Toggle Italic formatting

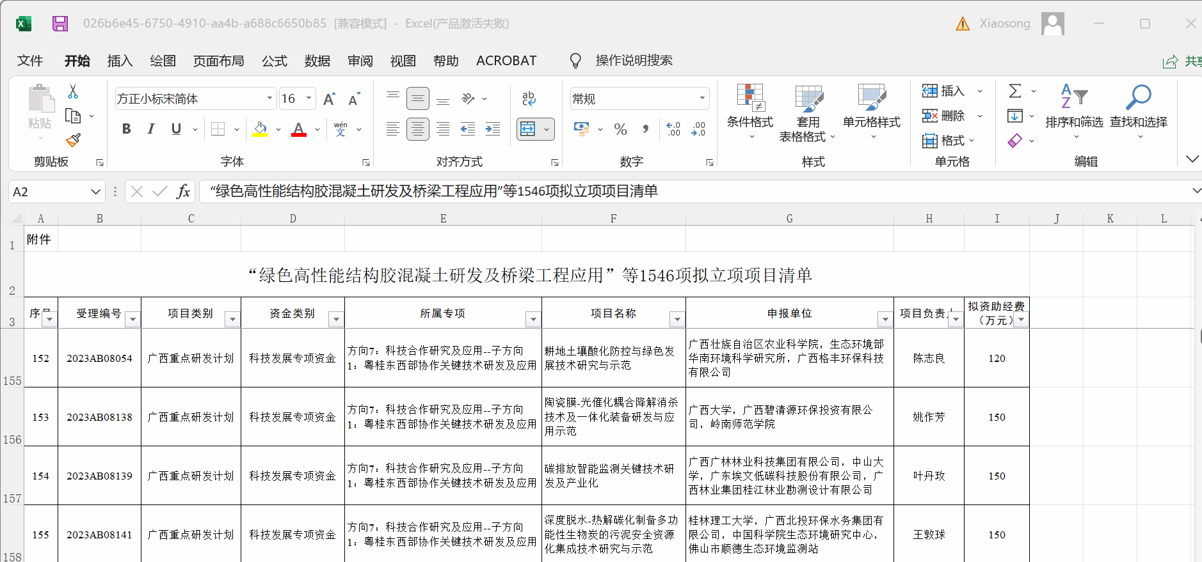click(151, 129)
